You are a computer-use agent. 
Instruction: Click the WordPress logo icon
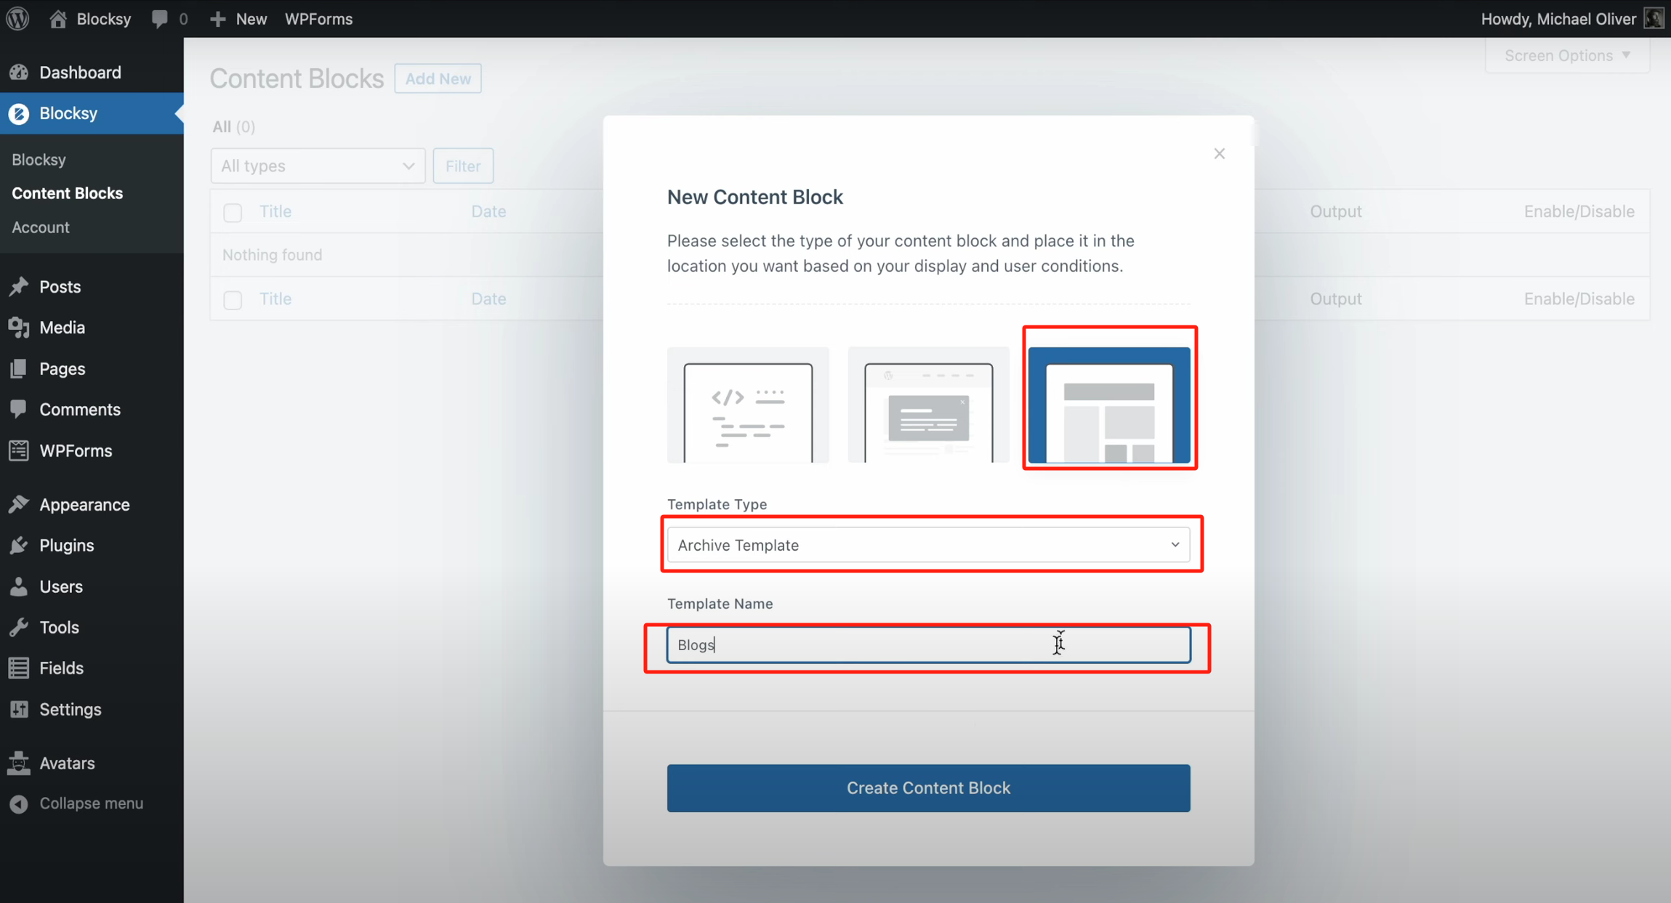(17, 18)
